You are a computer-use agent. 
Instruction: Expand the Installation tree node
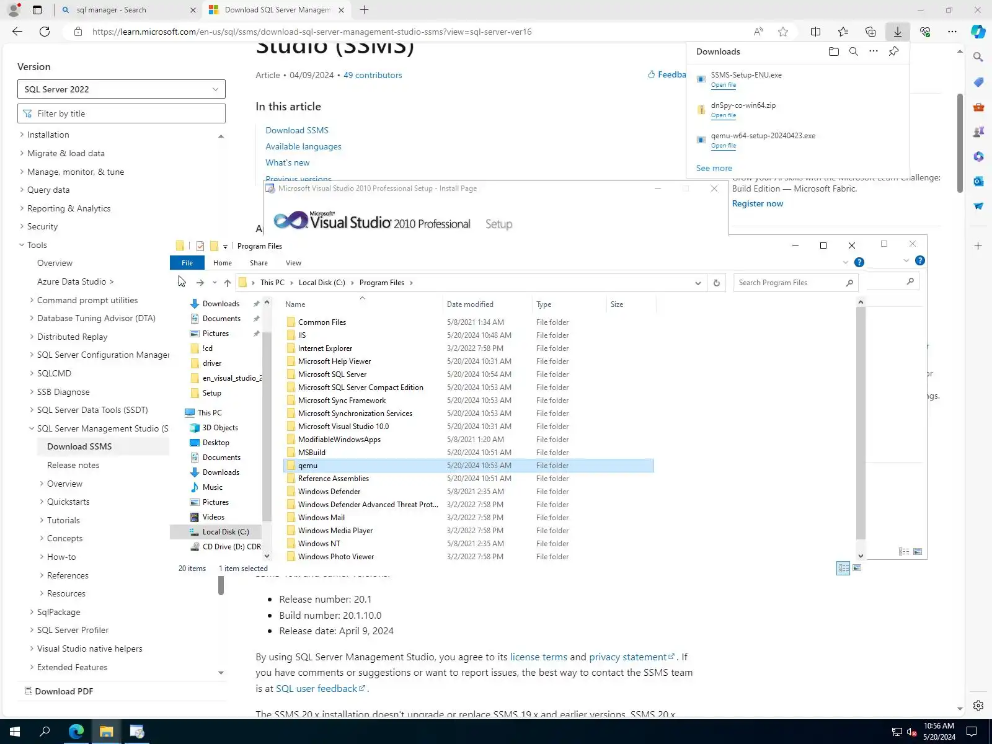tap(22, 135)
